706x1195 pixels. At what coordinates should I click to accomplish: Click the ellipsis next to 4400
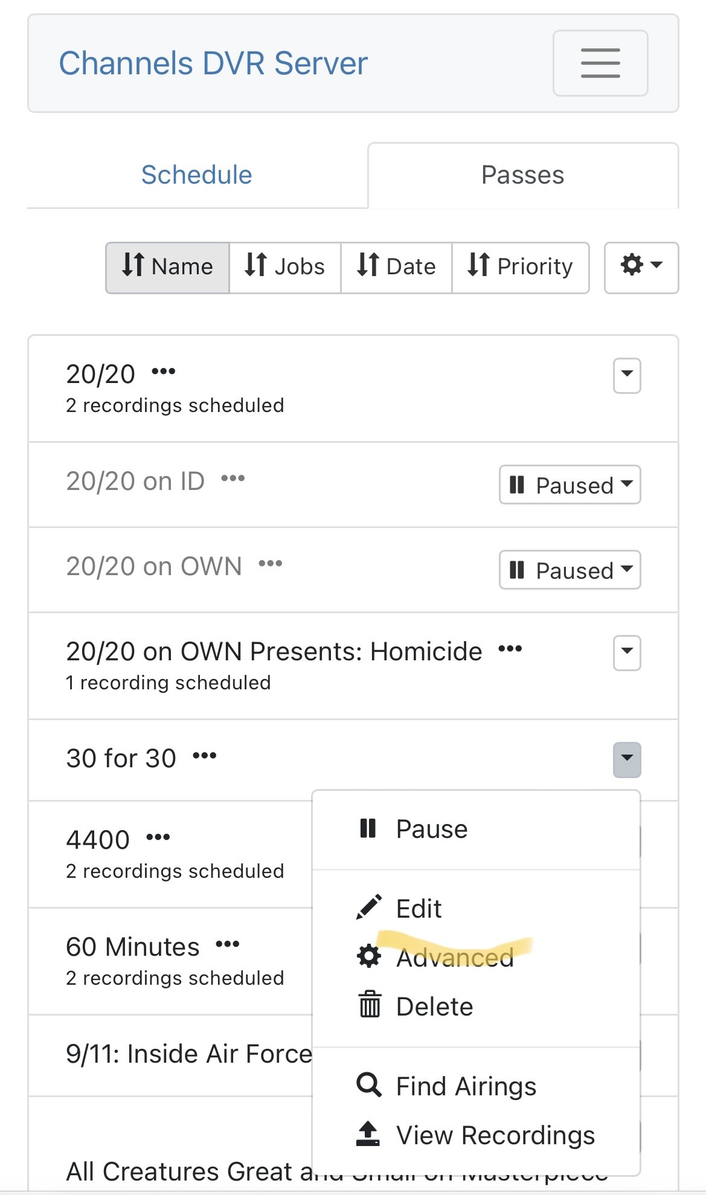pos(158,837)
